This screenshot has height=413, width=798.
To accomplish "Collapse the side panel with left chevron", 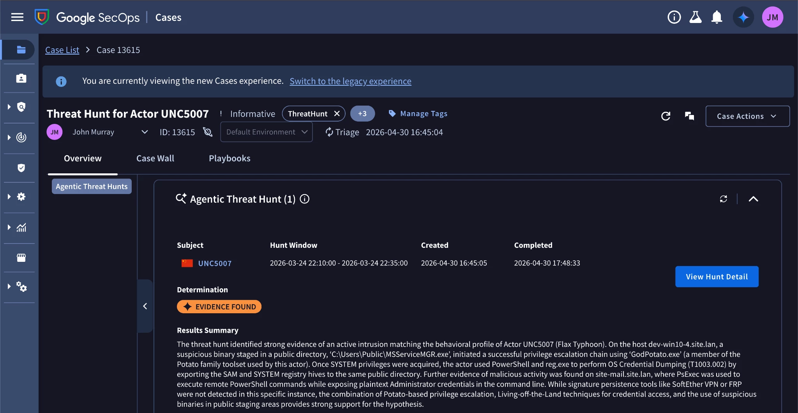I will (145, 306).
